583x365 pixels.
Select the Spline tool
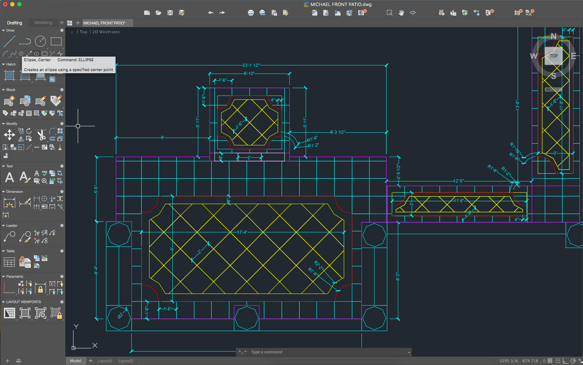[13, 54]
